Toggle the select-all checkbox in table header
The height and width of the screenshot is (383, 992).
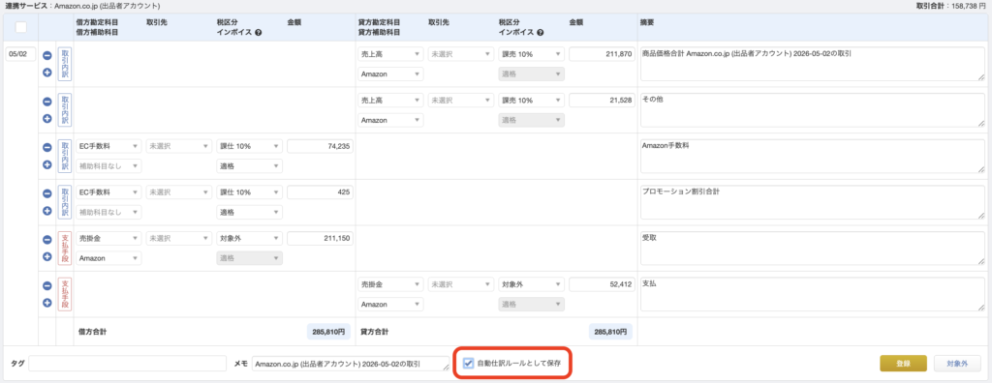[x=21, y=27]
